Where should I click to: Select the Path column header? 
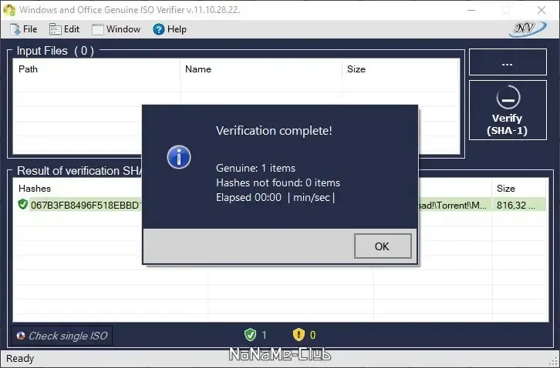pos(96,69)
